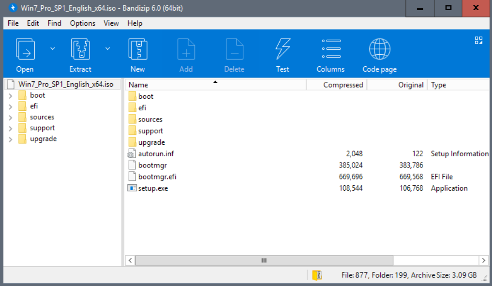This screenshot has width=492, height=286.
Task: Click the archive icon in the status bar
Action: click(x=317, y=275)
